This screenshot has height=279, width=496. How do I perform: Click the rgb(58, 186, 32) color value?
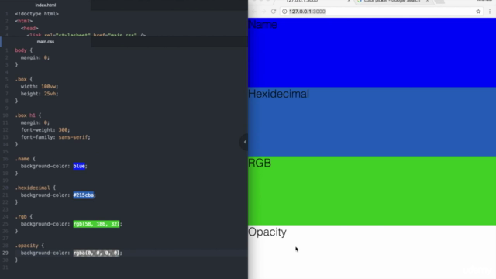click(x=96, y=224)
